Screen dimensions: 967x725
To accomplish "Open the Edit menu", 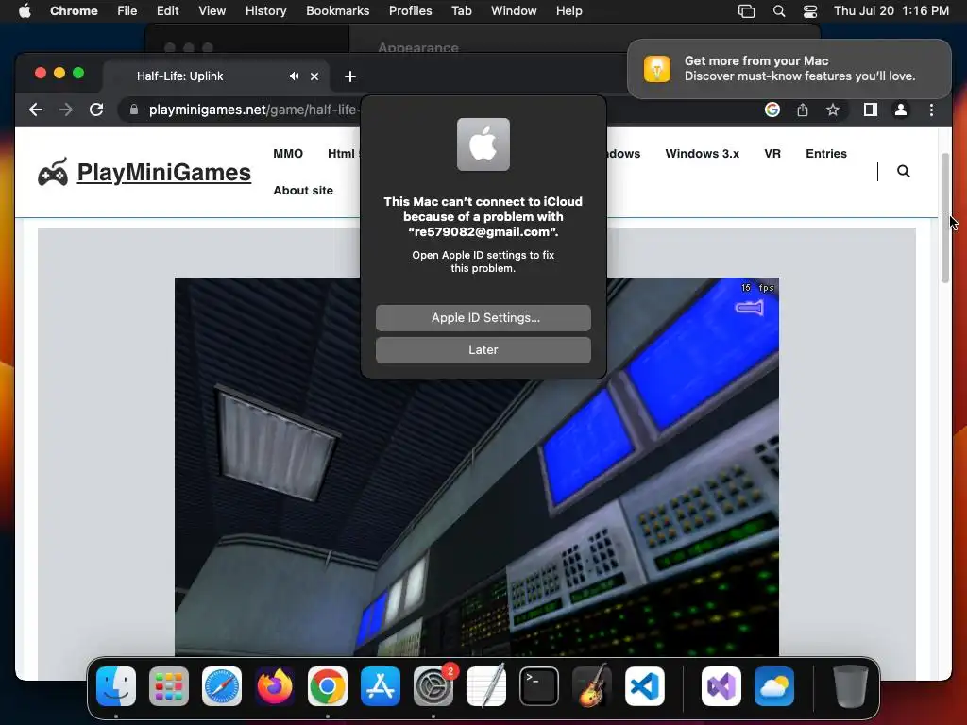I will point(167,11).
